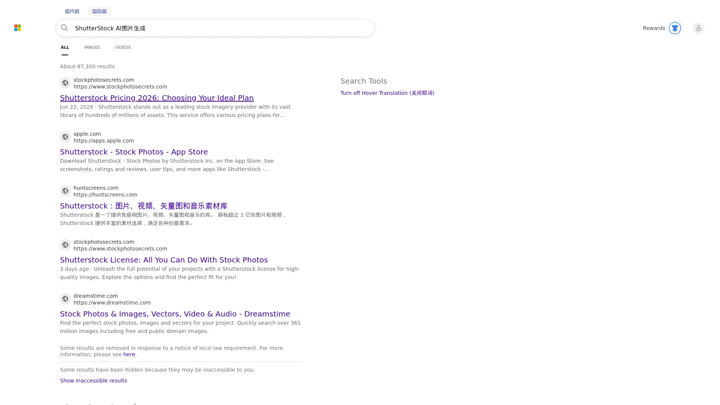Click https://www.dreamstime.com URL text
Image resolution: width=720 pixels, height=405 pixels.
pos(112,303)
